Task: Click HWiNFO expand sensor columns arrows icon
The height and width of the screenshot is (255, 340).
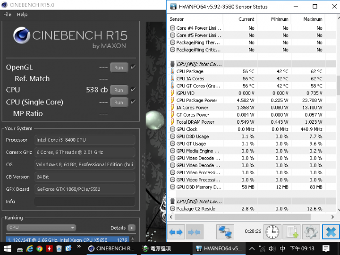Action: pyautogui.click(x=176, y=232)
